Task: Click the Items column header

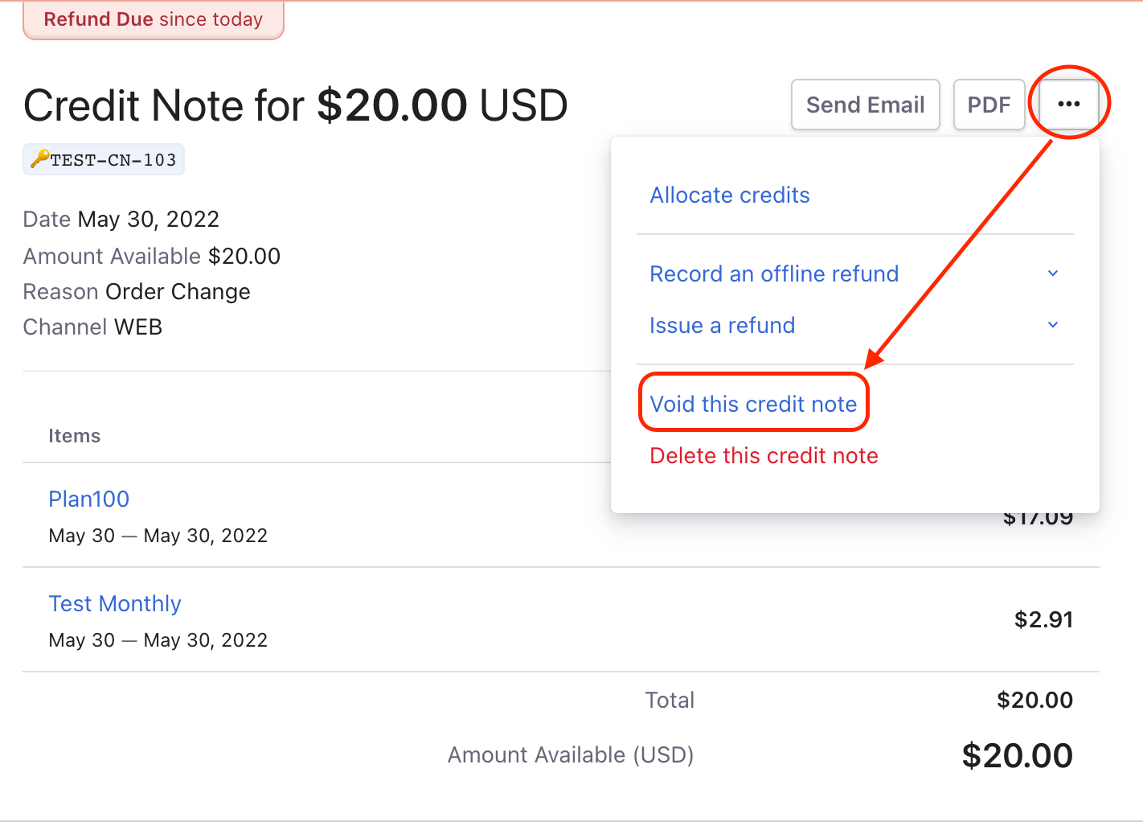Action: pos(75,436)
